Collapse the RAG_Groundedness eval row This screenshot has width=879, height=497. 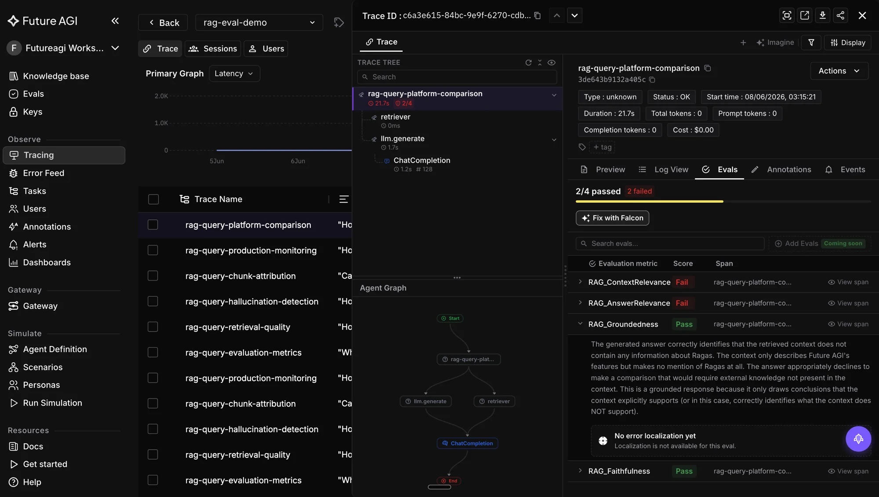click(580, 324)
